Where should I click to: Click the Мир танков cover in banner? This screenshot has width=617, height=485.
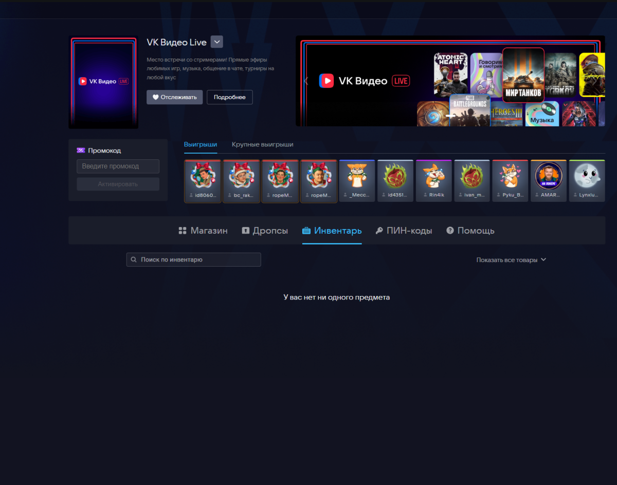coord(523,75)
